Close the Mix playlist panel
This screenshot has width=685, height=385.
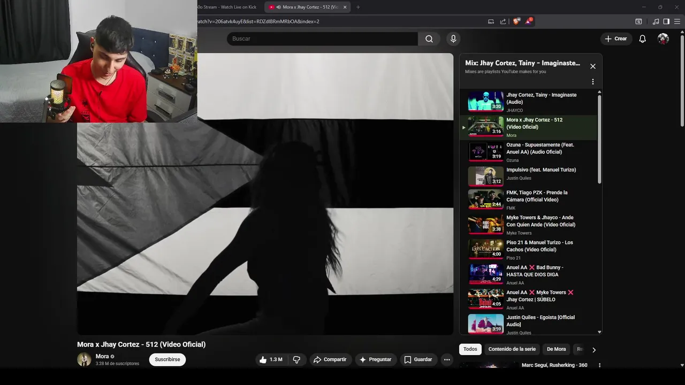[x=592, y=66]
